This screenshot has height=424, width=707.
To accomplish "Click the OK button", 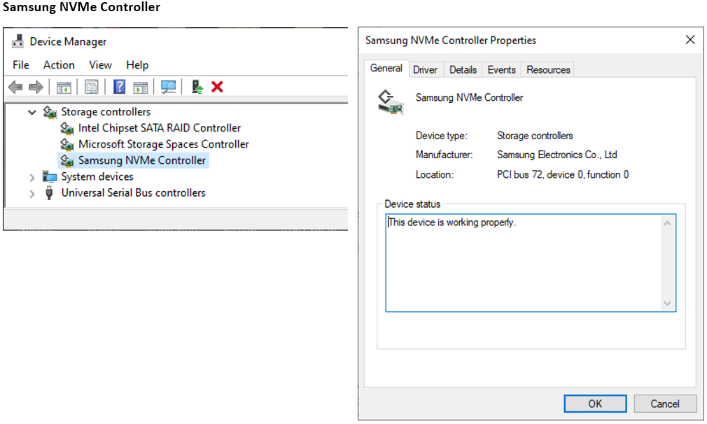I will (595, 404).
